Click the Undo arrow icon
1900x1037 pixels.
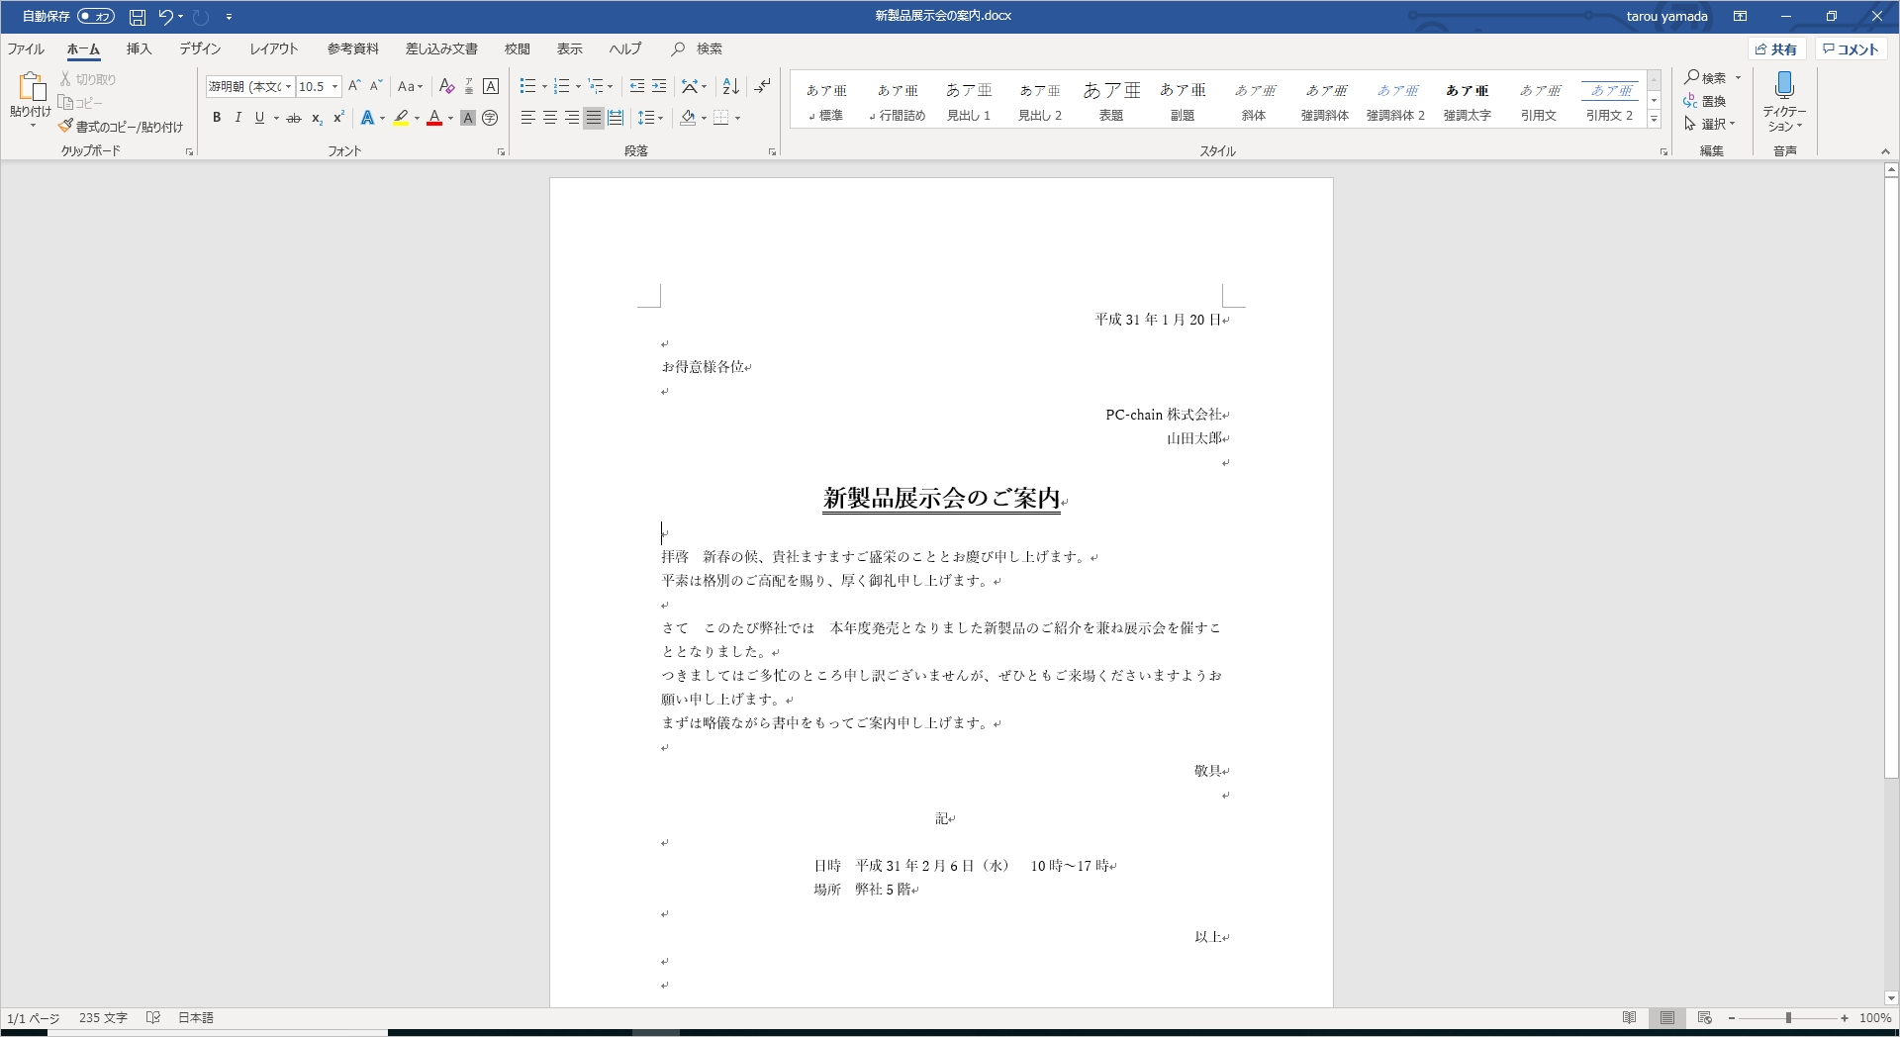165,17
